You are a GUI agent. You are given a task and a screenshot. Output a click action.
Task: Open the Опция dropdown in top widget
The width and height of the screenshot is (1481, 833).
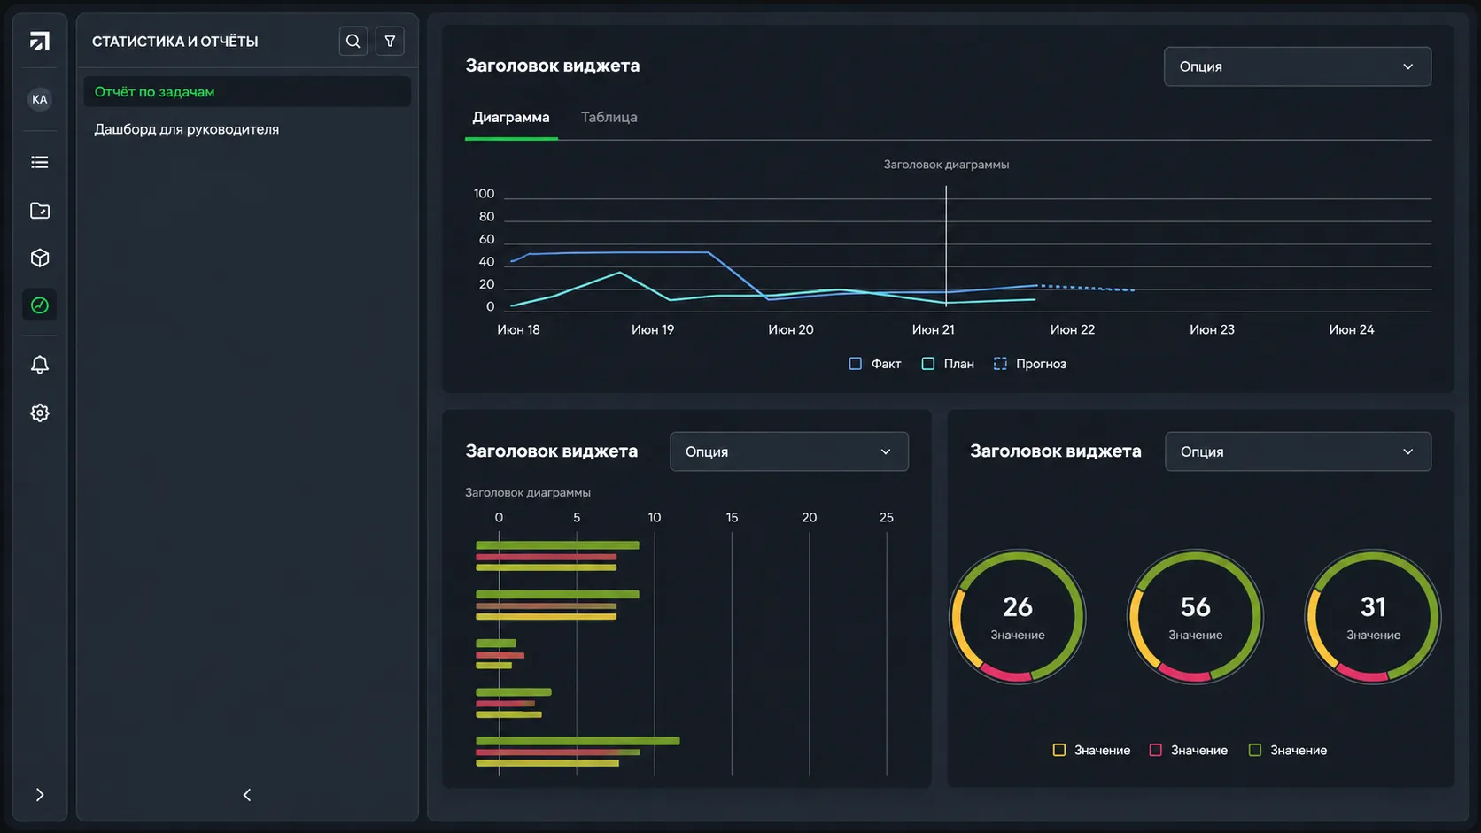coord(1297,66)
